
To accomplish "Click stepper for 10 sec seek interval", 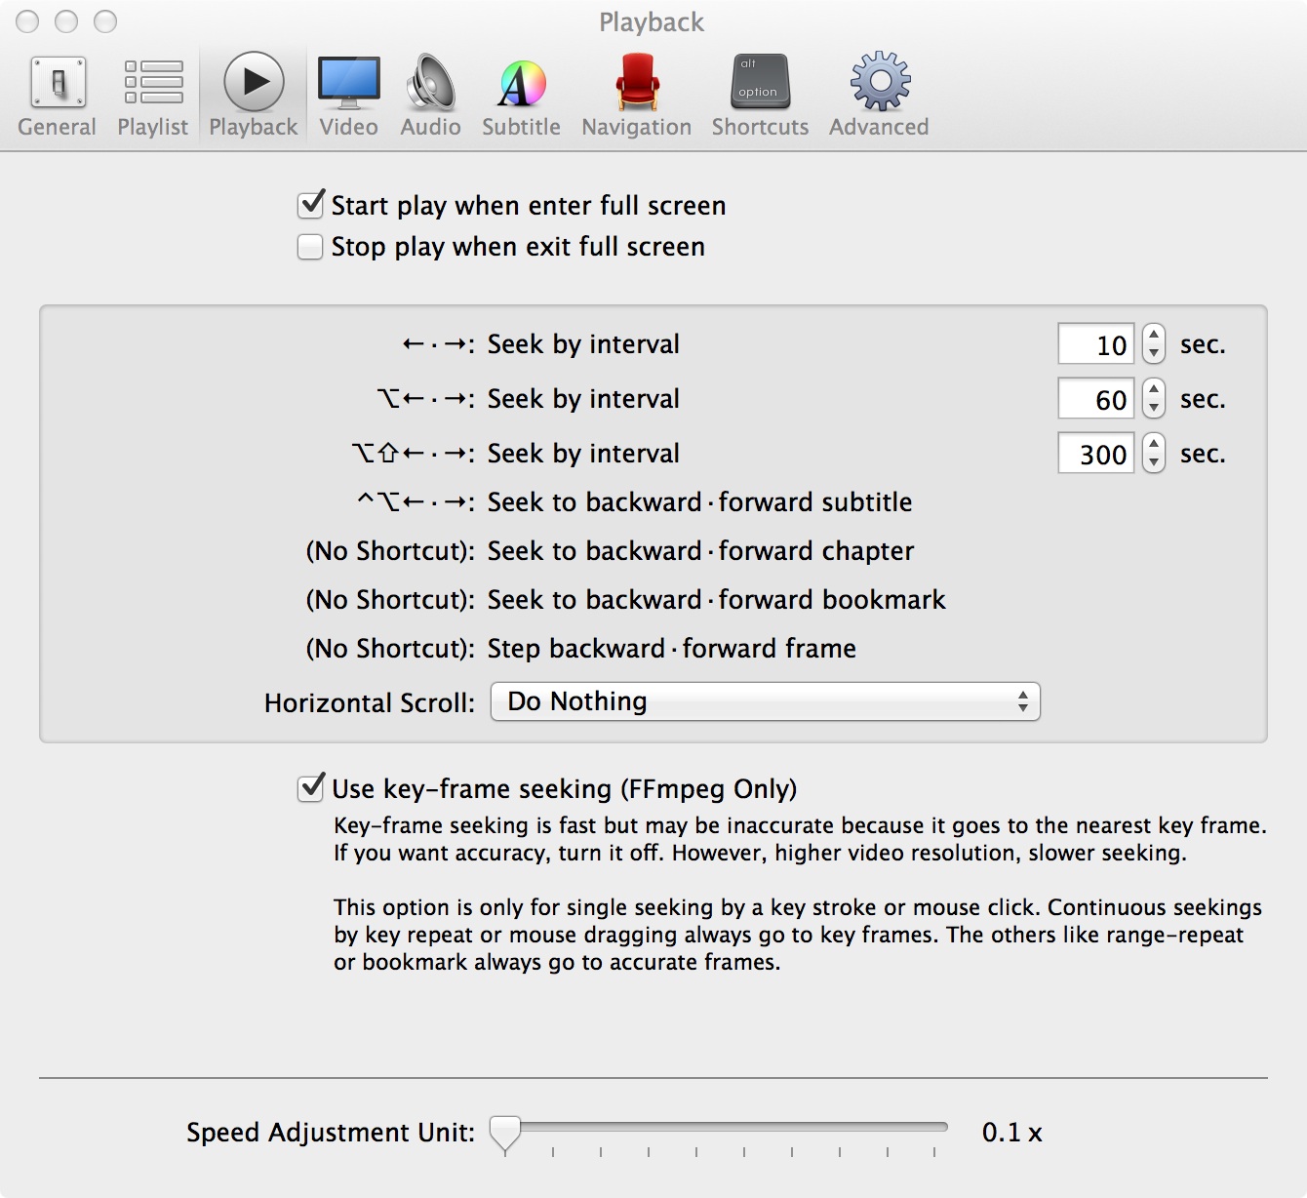I will tap(1154, 343).
